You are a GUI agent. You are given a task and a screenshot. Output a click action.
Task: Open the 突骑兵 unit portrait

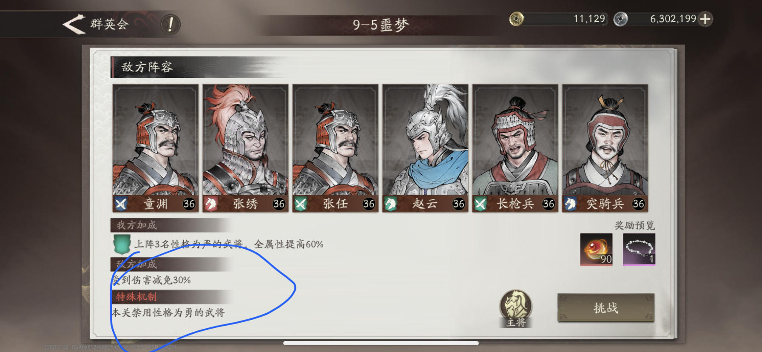(605, 148)
